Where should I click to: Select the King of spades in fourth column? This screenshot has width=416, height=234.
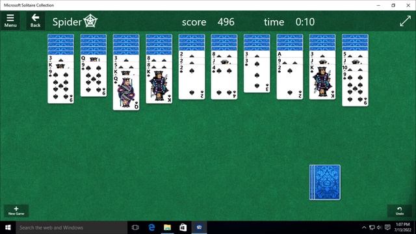[159, 86]
